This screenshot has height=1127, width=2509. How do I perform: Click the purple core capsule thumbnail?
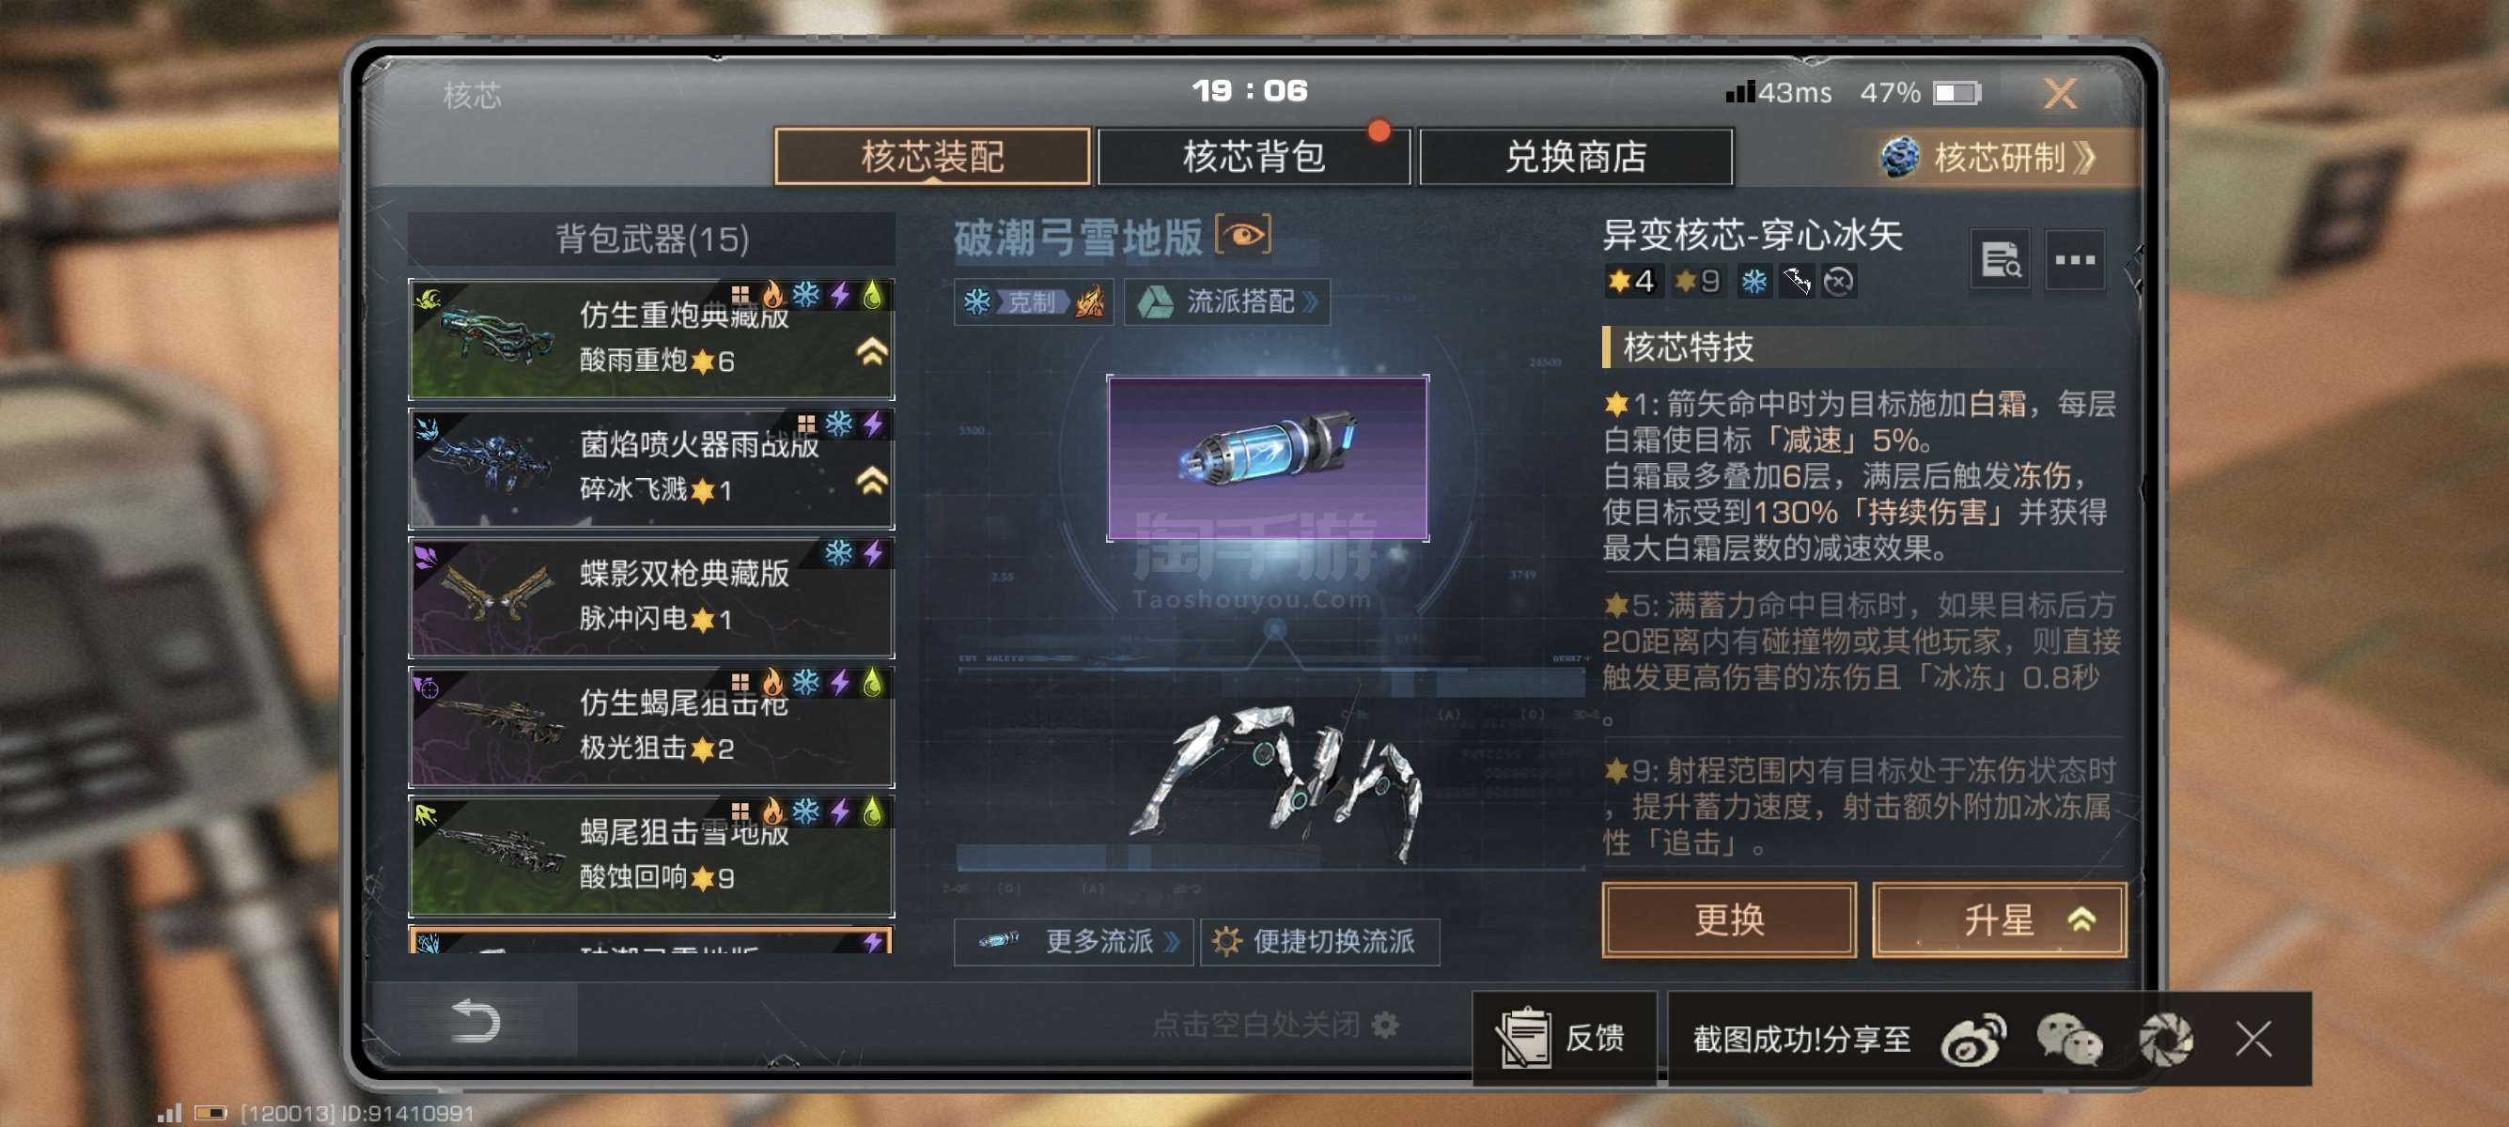pos(1267,457)
